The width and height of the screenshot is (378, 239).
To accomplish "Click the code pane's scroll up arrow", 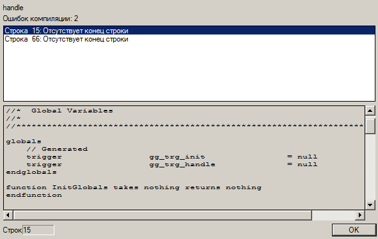I will click(x=370, y=111).
